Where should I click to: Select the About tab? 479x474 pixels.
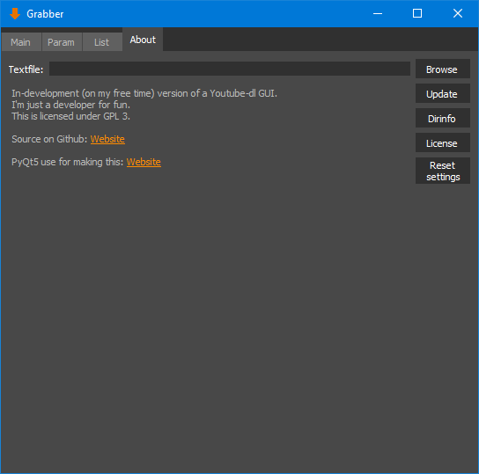tap(143, 40)
